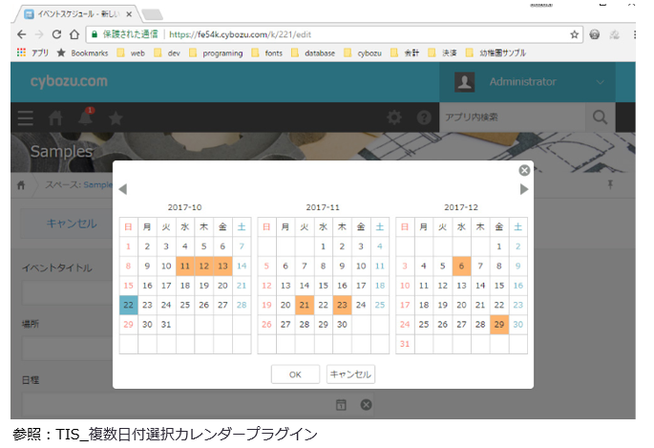654x448 pixels.
Task: Select October 31 in the calendar
Action: tap(166, 324)
